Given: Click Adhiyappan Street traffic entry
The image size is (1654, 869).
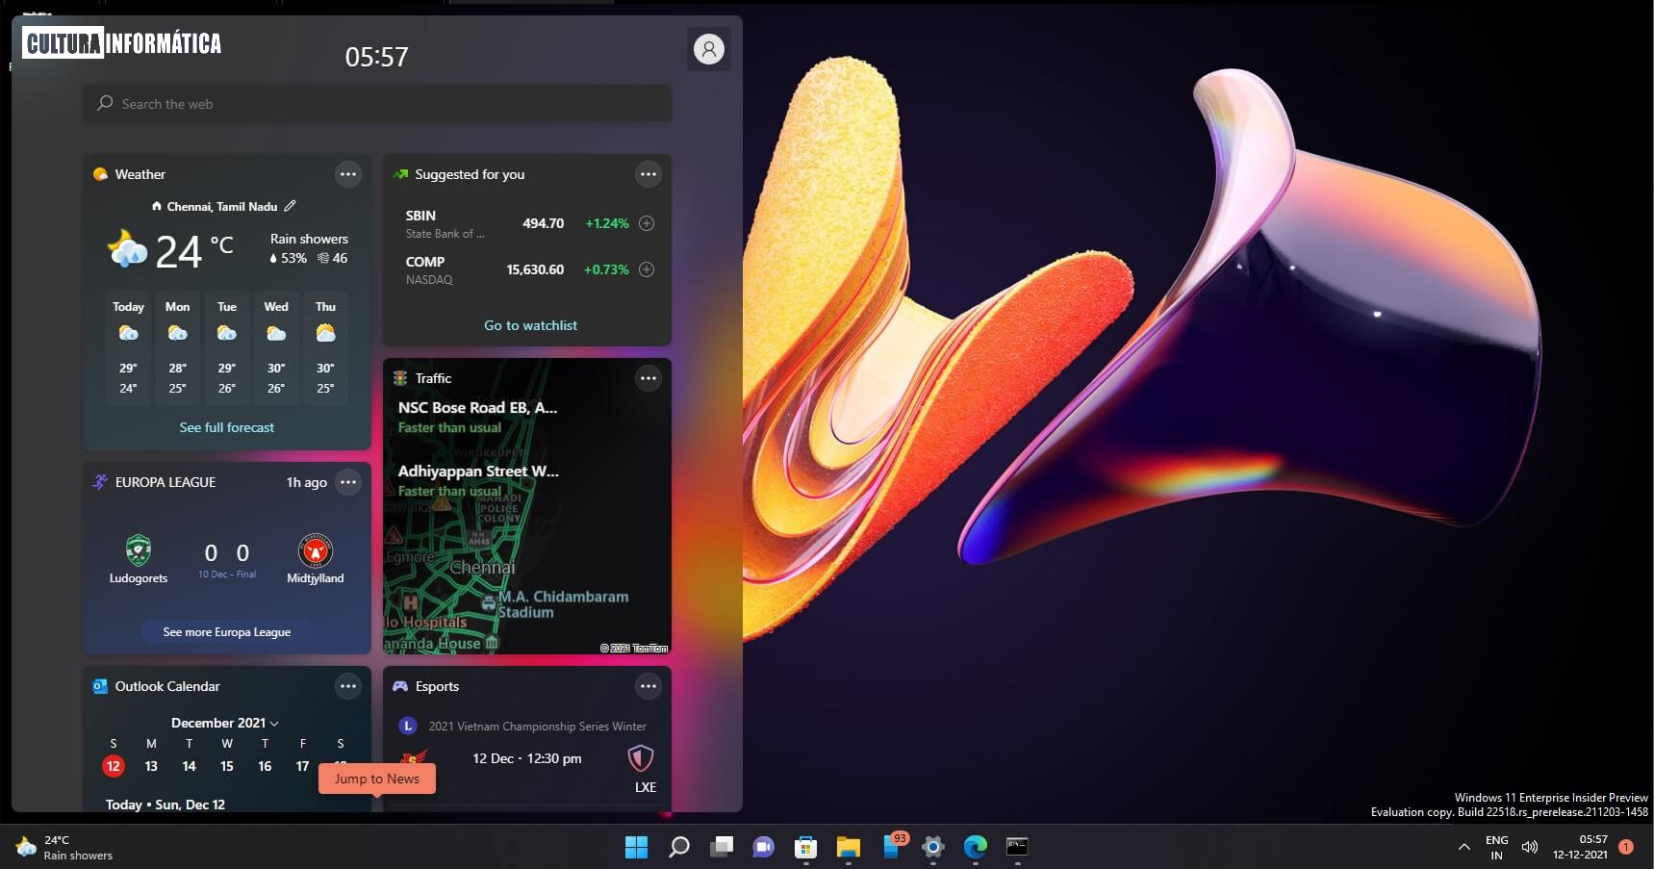Looking at the screenshot, I should 478,480.
